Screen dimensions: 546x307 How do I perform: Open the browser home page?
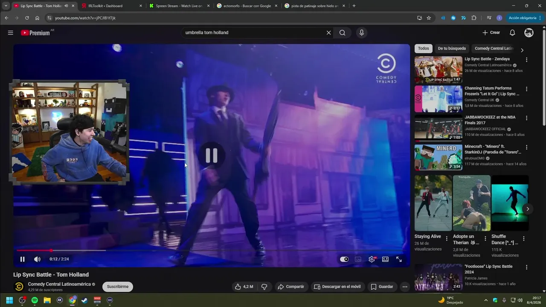(37, 18)
